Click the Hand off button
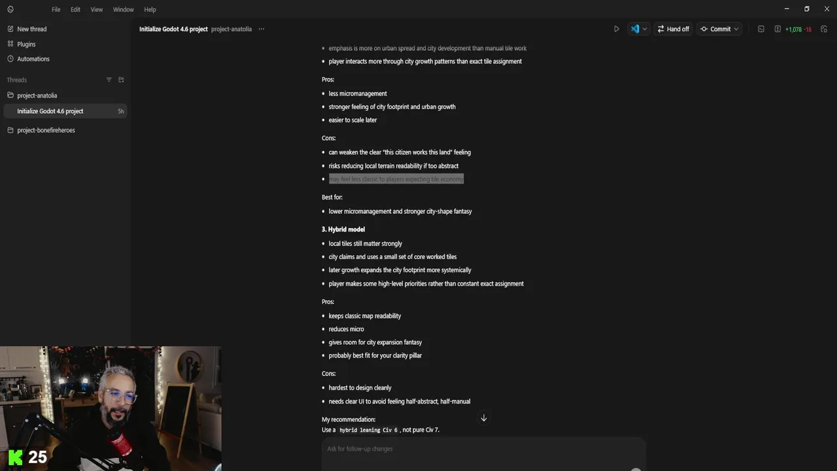The image size is (837, 471). (673, 29)
